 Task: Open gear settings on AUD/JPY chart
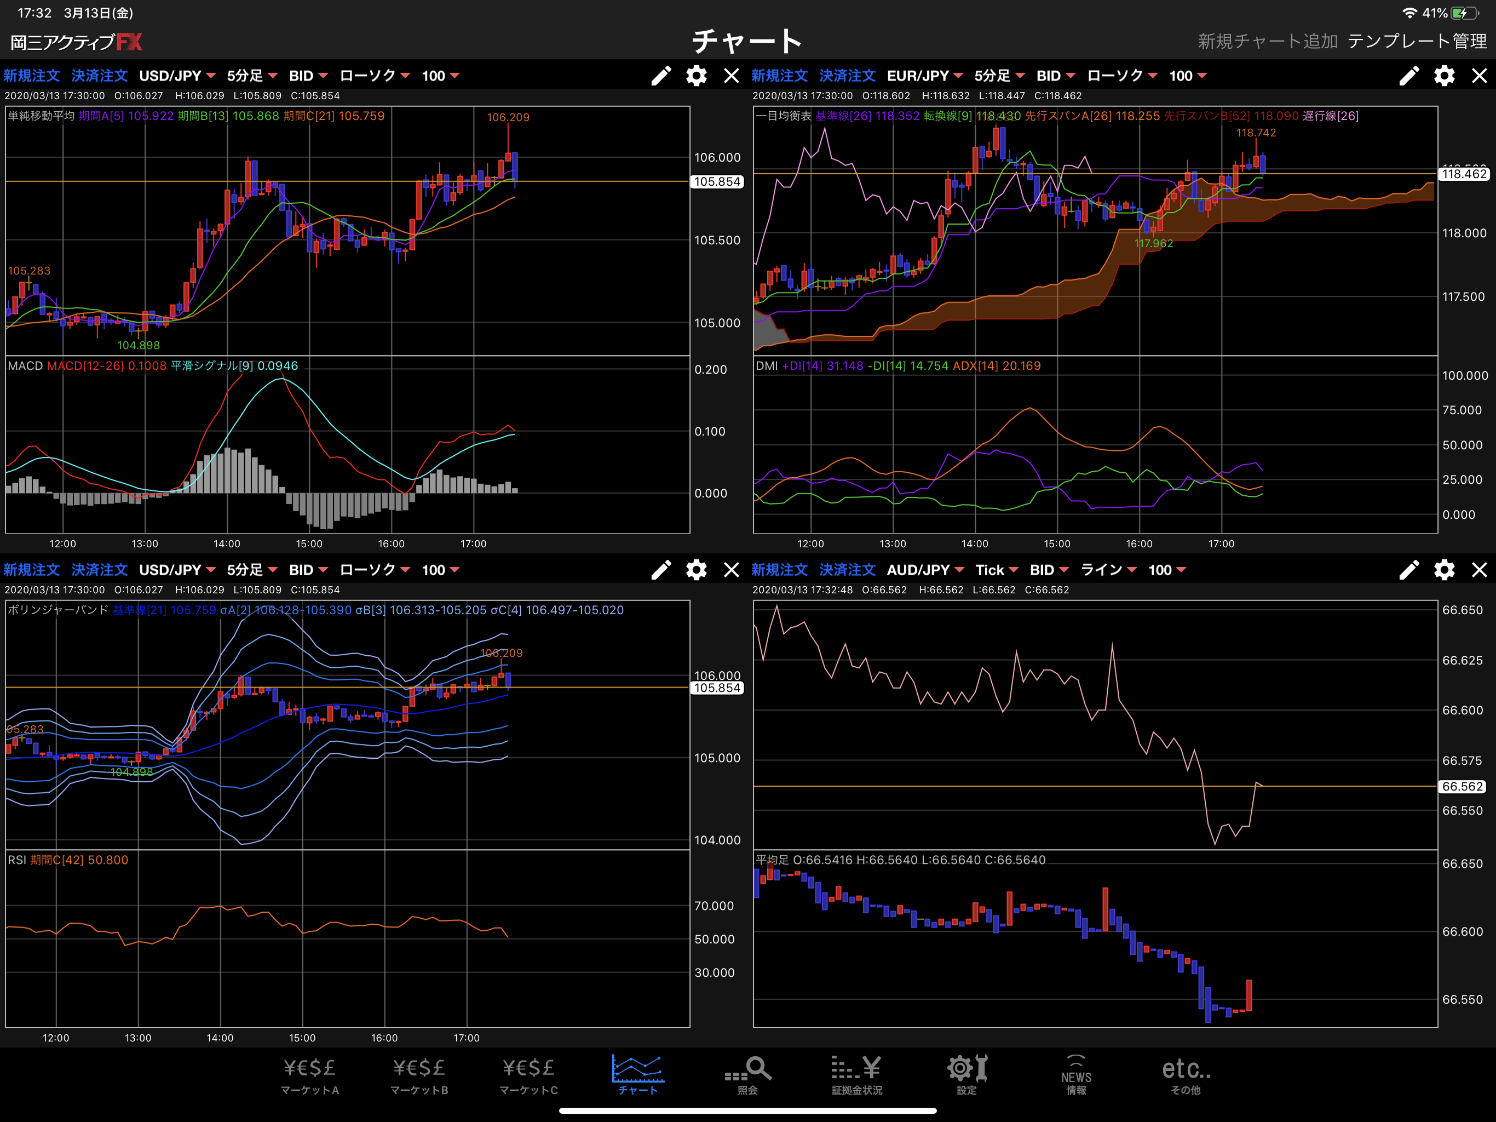(x=1444, y=570)
